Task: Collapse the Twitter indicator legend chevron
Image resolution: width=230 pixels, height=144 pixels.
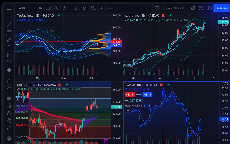Action: click(x=128, y=111)
